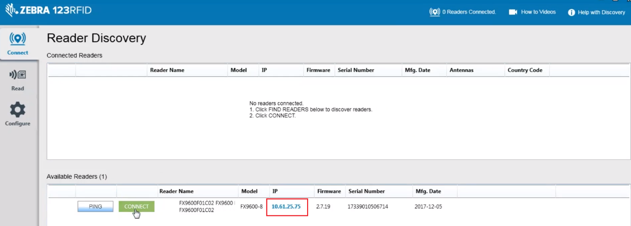Open Help with Discovery link
This screenshot has height=226, width=631.
pyautogui.click(x=601, y=12)
